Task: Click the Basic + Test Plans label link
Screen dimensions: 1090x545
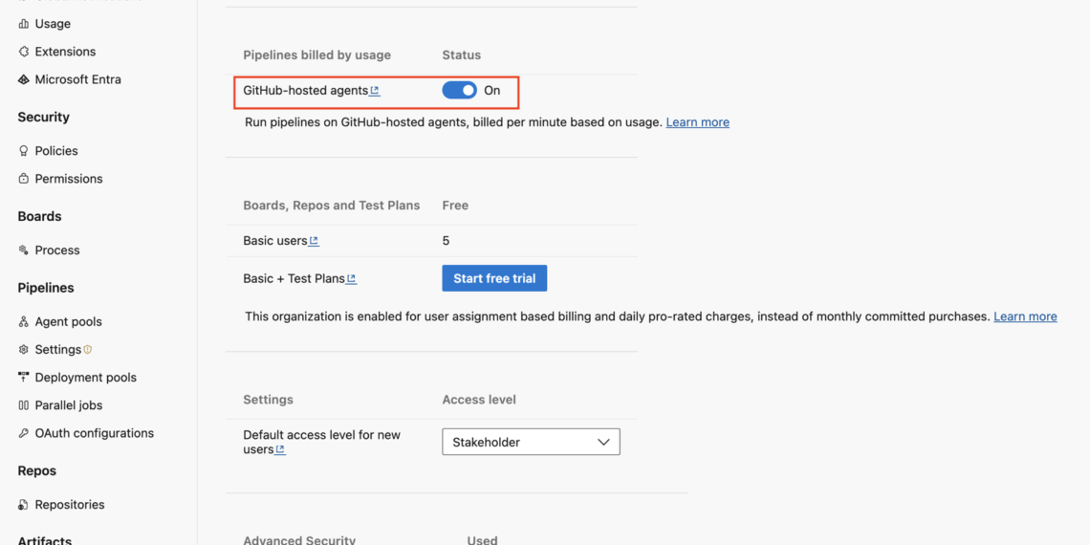Action: [x=294, y=279]
